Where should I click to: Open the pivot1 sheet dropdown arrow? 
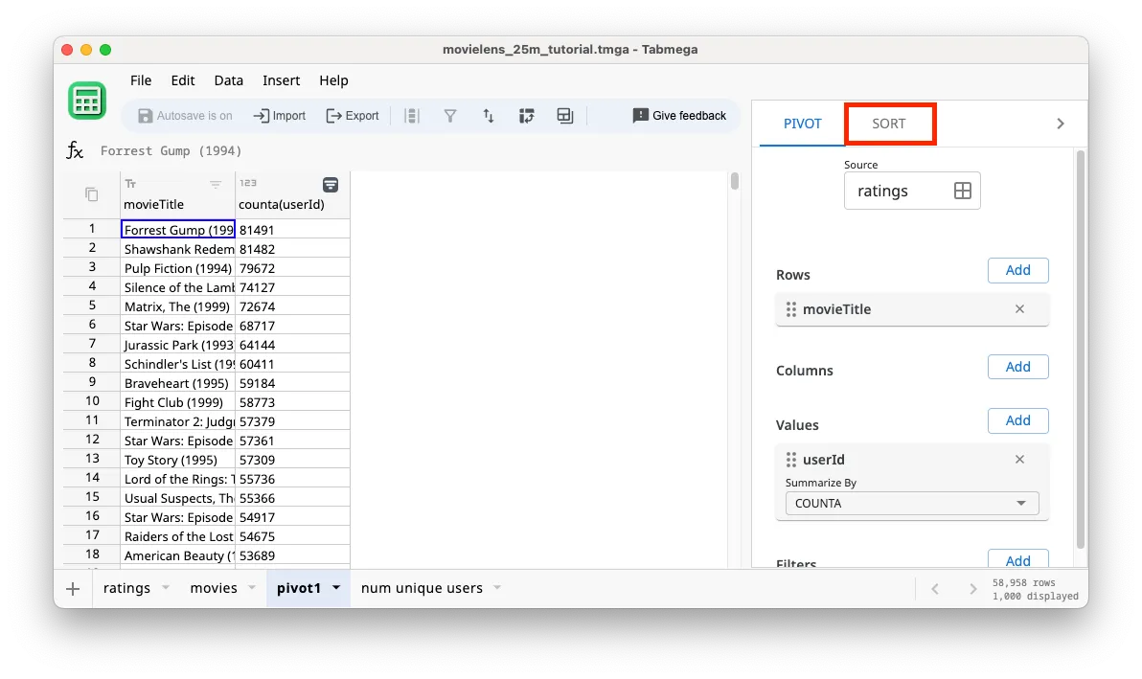(x=337, y=588)
